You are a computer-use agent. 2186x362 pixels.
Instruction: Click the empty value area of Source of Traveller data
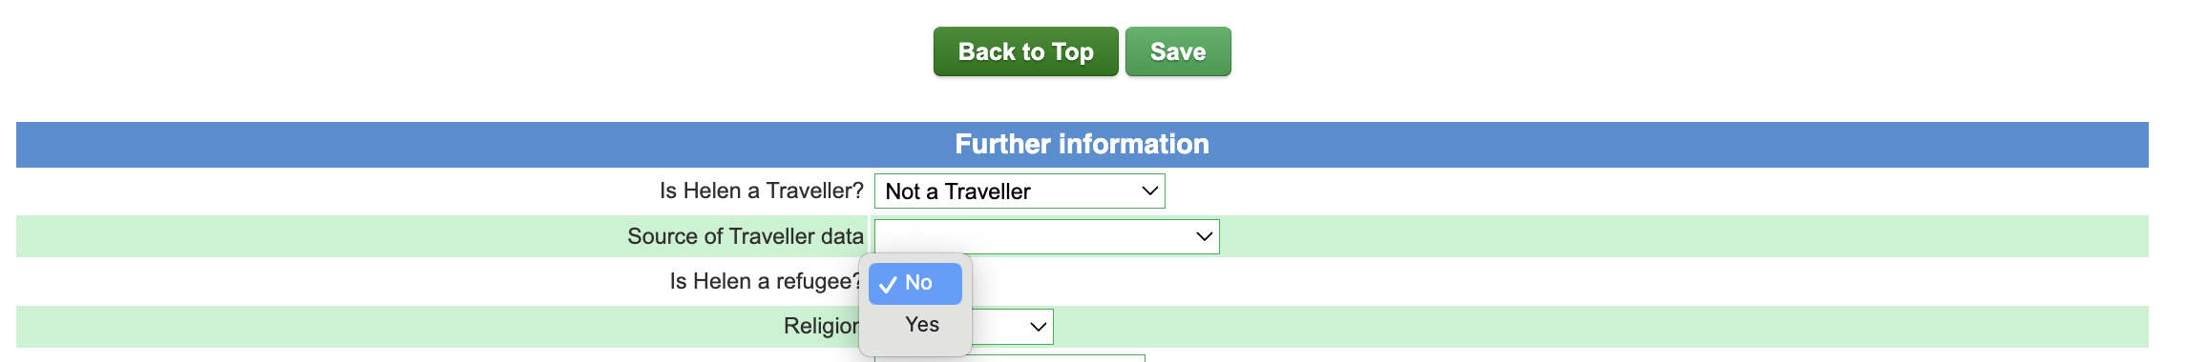1033,236
